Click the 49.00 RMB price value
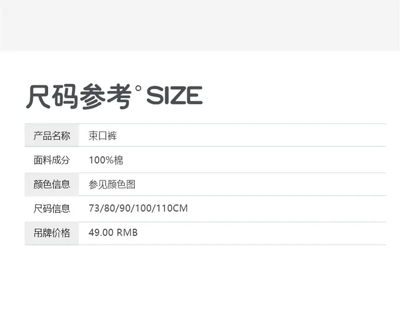Viewport: 400px width, 312px height. [x=113, y=232]
